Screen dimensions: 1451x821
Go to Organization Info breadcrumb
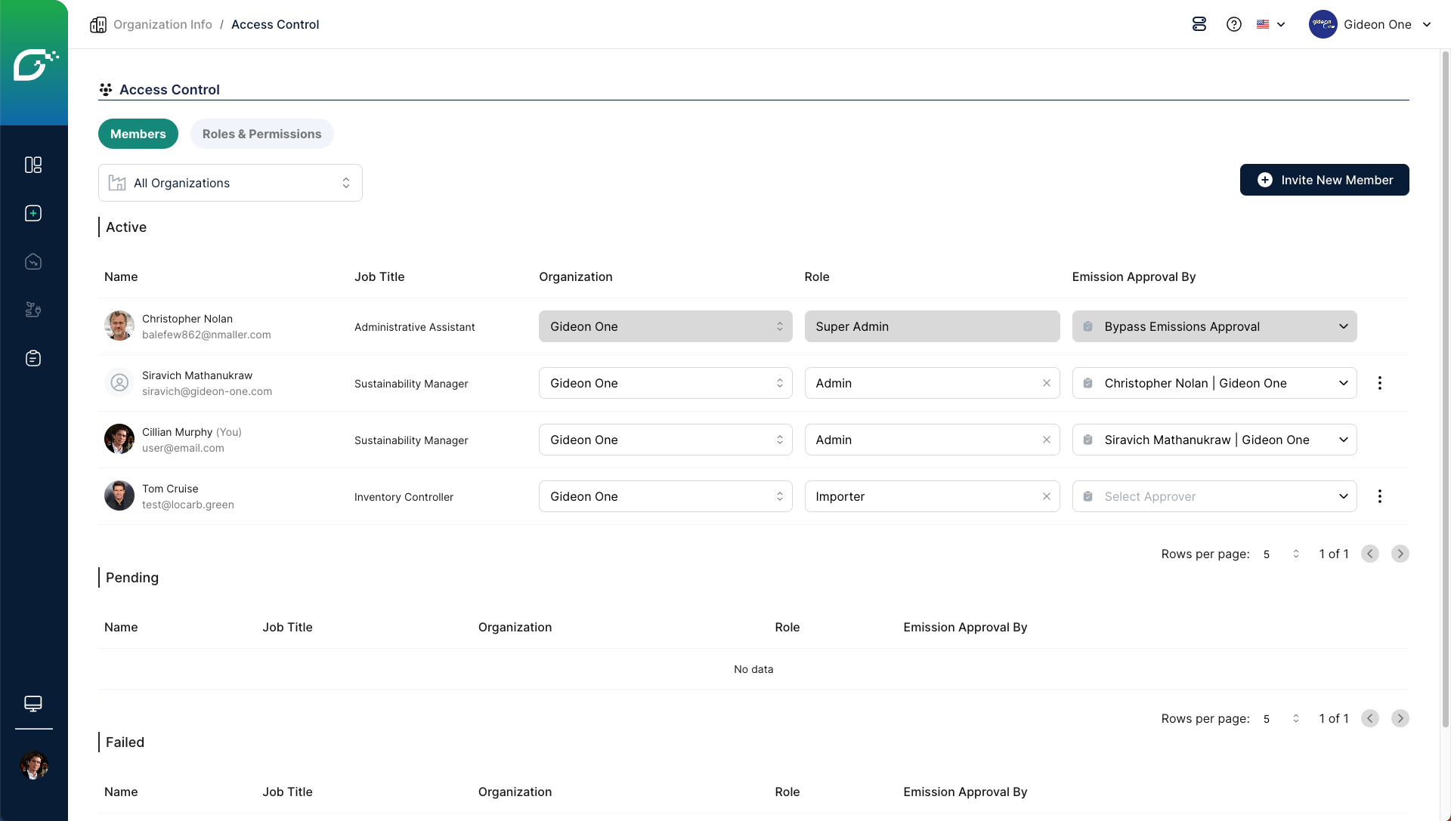point(162,24)
